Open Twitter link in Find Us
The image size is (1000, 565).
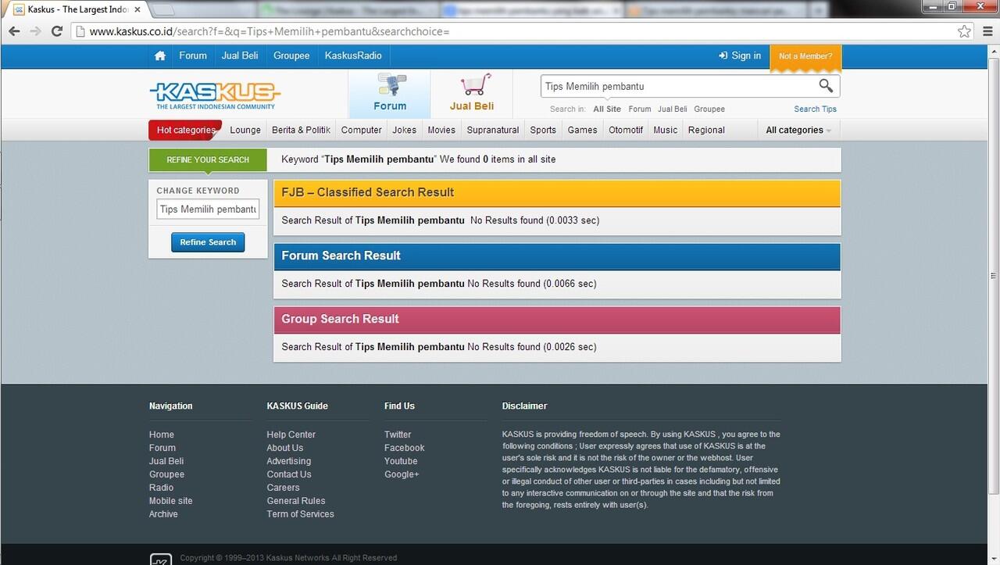398,434
